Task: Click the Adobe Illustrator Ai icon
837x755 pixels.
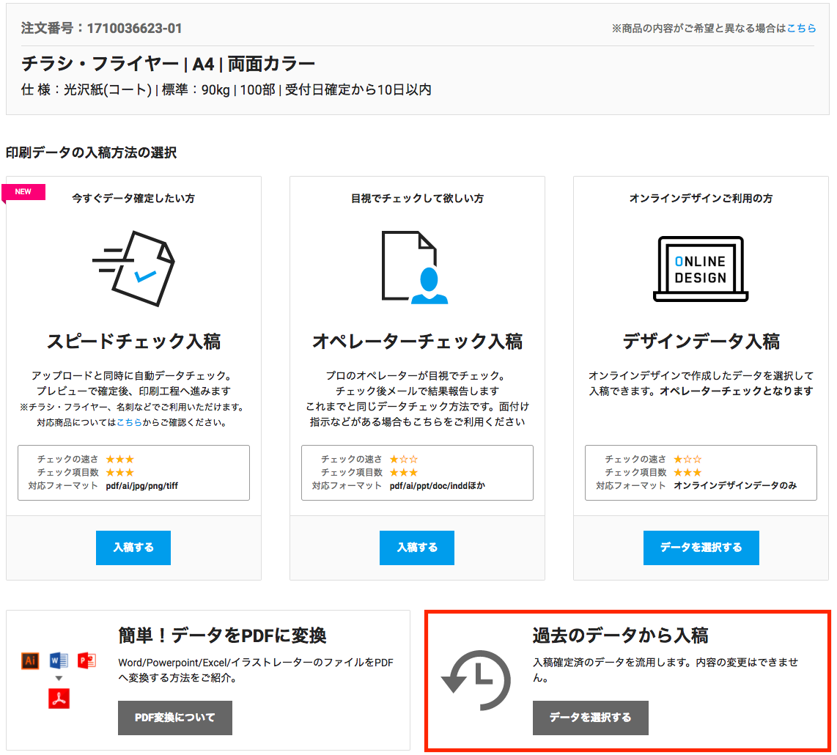Action: [x=30, y=660]
